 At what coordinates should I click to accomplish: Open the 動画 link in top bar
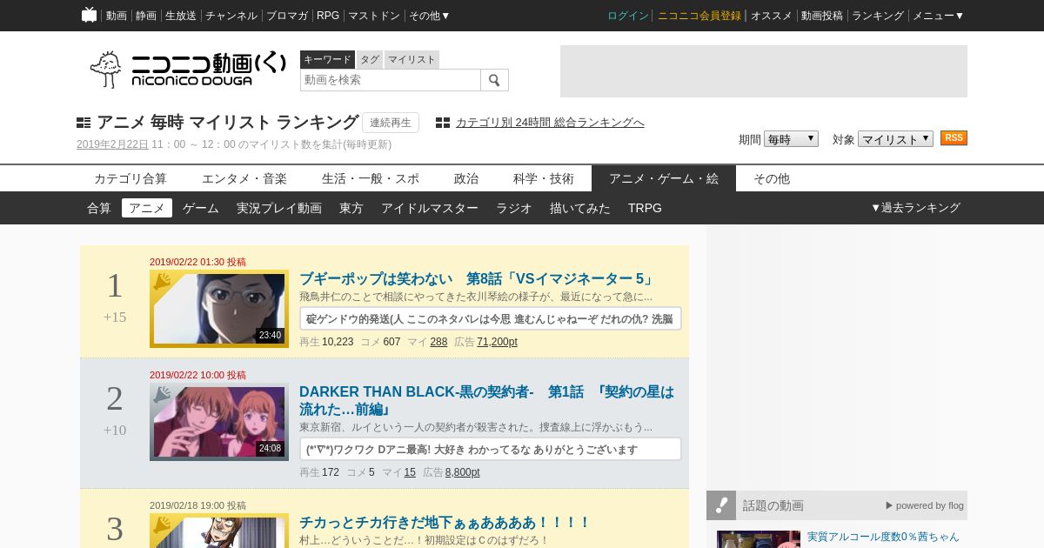[x=117, y=16]
